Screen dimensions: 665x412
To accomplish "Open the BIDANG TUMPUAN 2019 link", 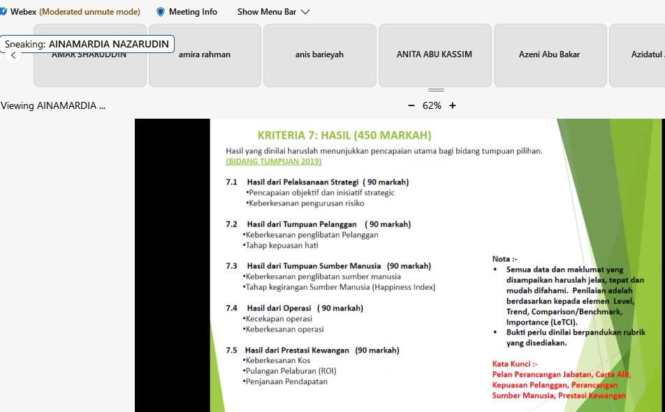I will pyautogui.click(x=274, y=161).
